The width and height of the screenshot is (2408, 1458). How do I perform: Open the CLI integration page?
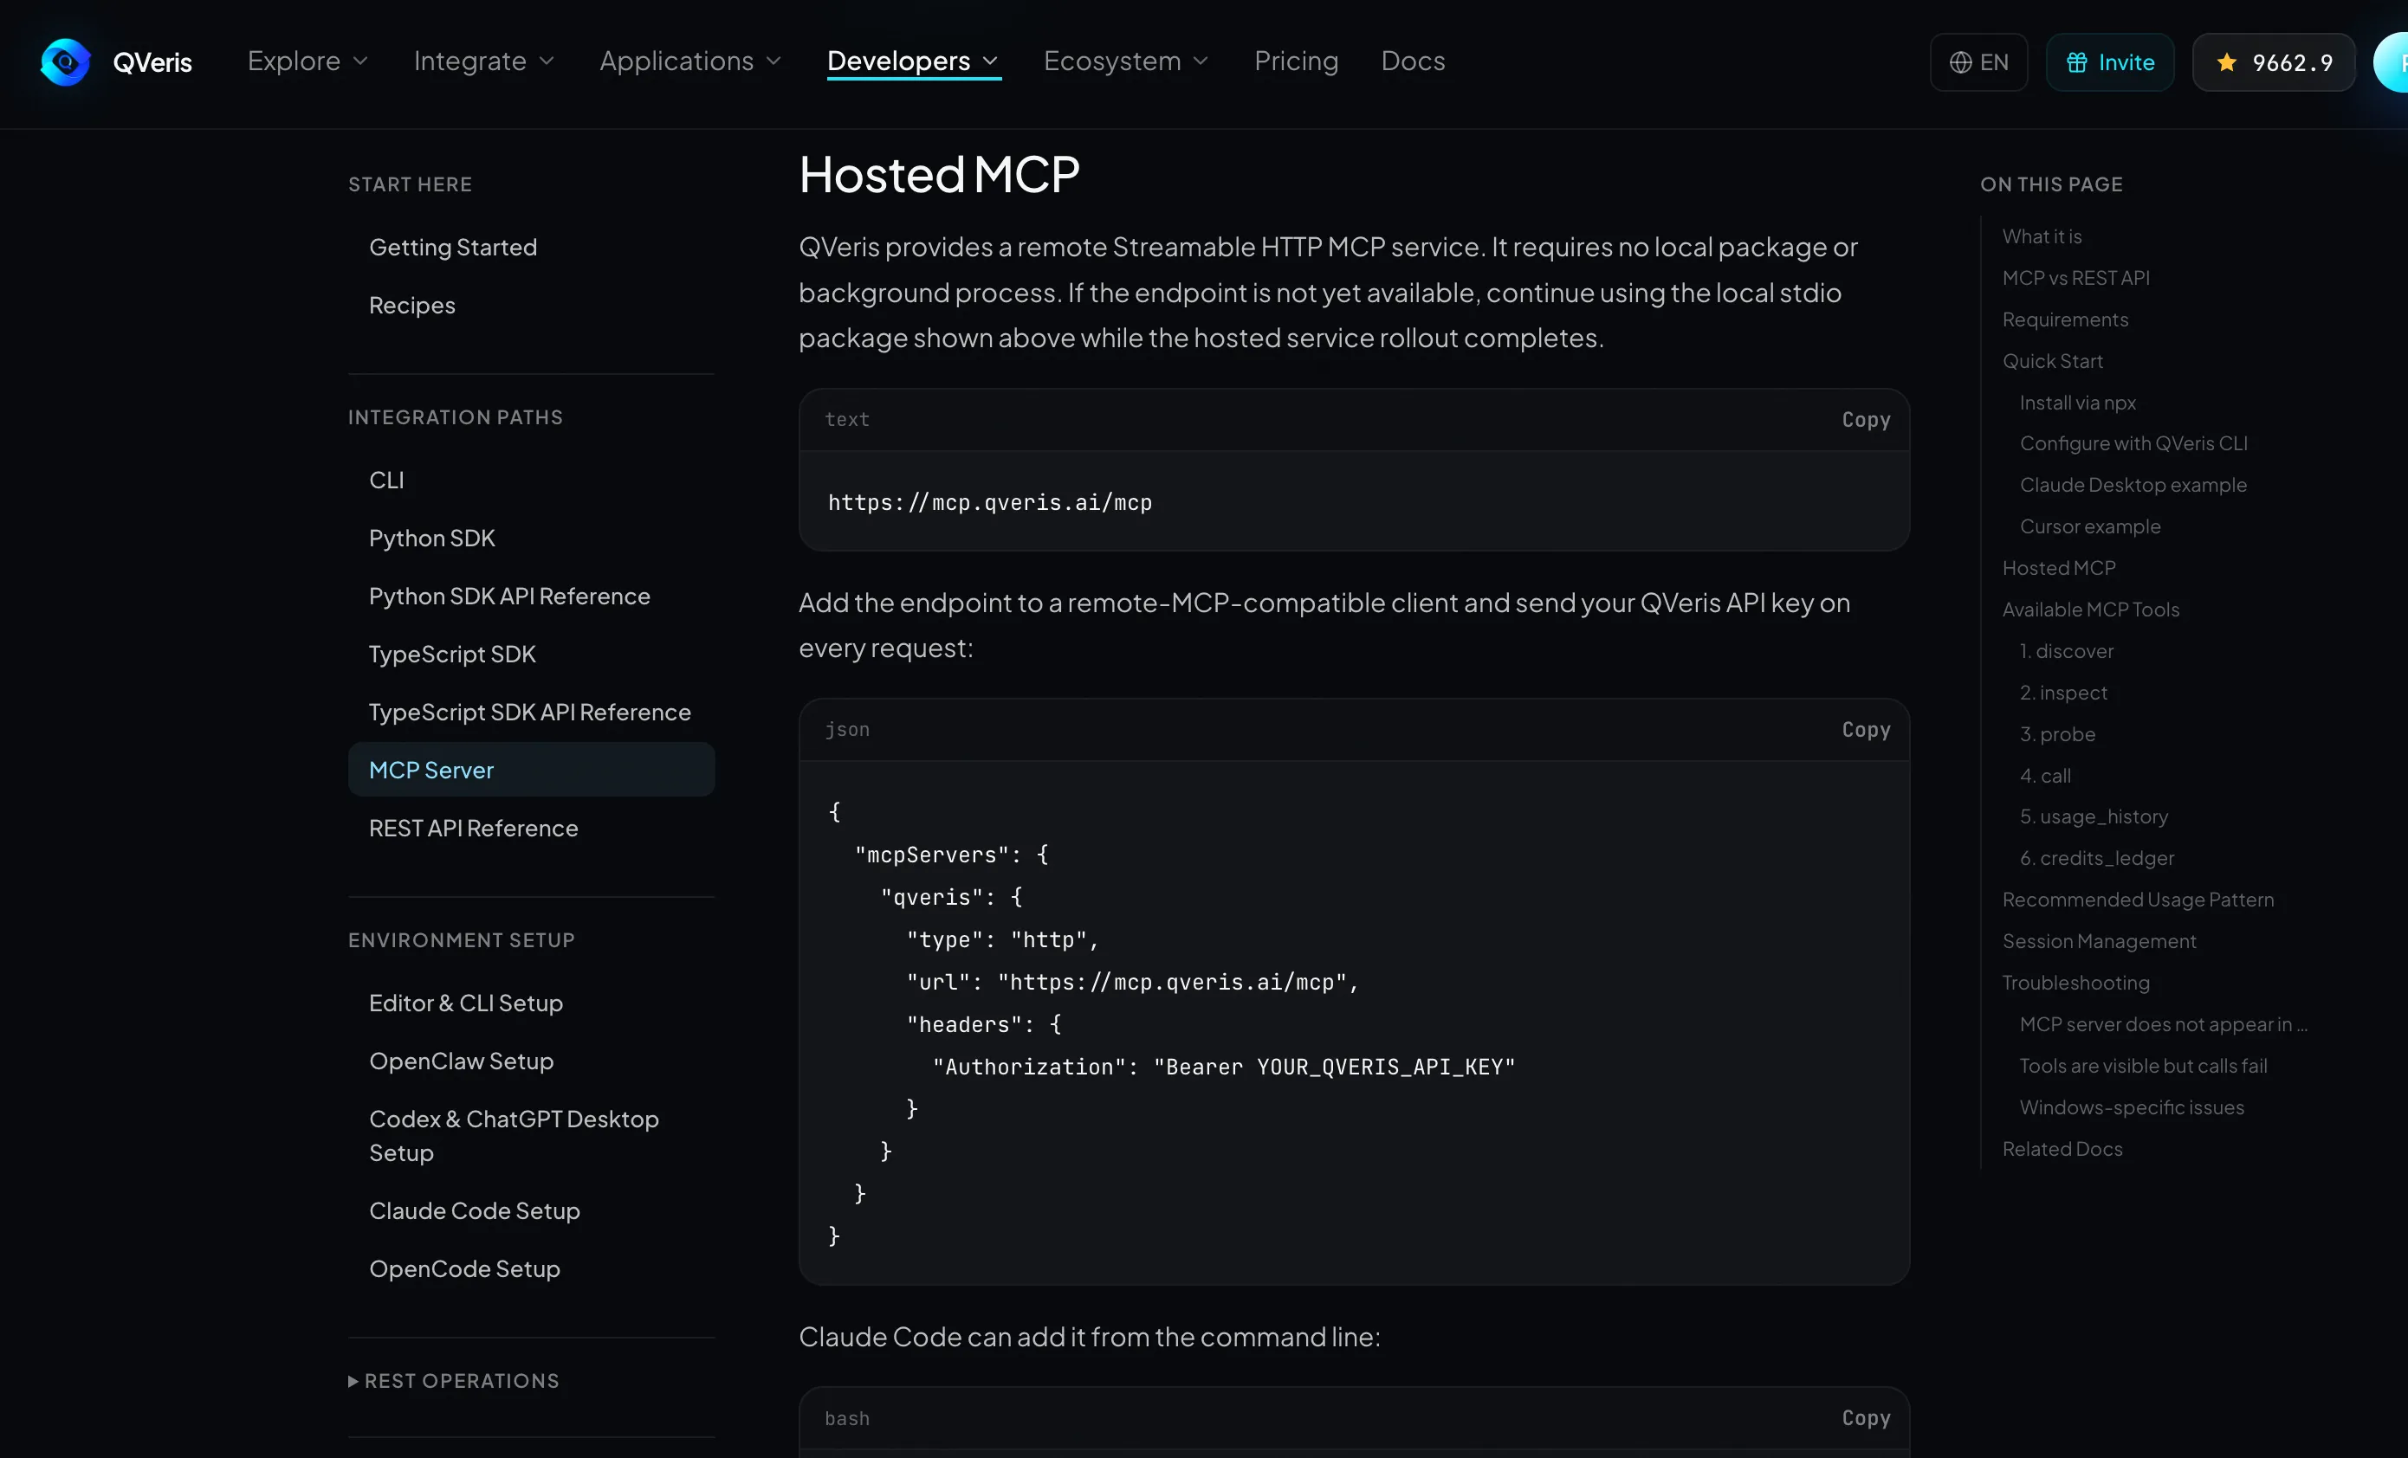click(x=386, y=481)
